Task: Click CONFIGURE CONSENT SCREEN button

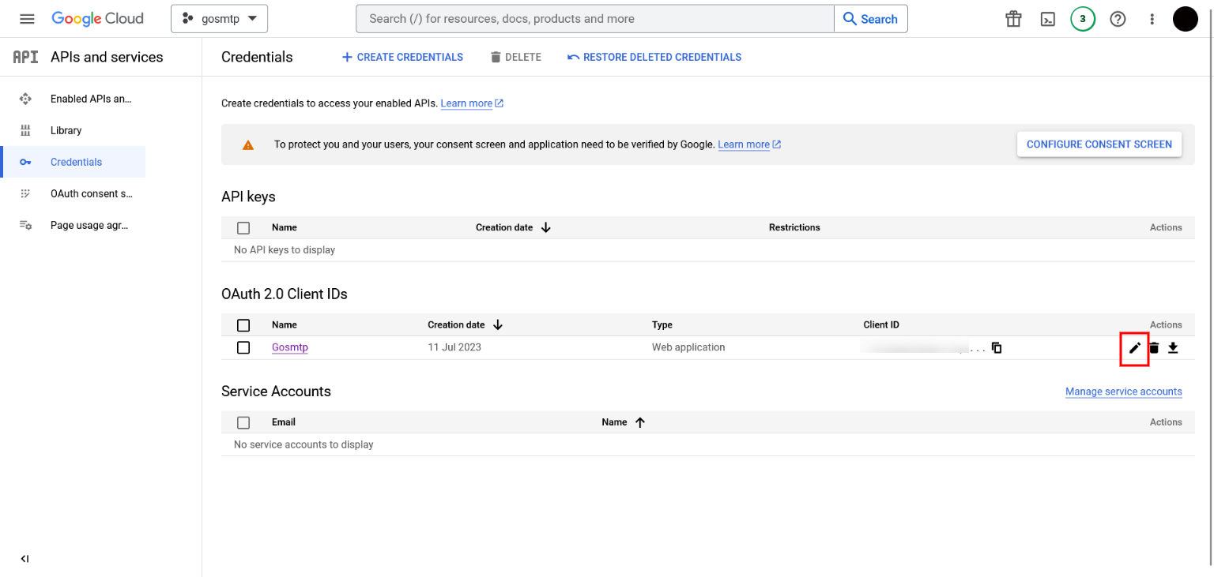Action: pos(1099,144)
